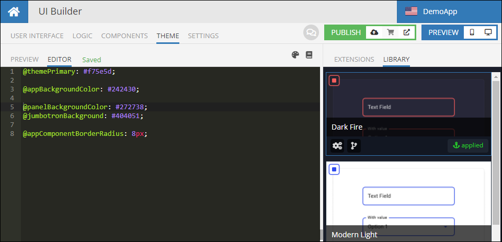Select the EDITOR sub-tab
The height and width of the screenshot is (242, 502).
tap(59, 59)
